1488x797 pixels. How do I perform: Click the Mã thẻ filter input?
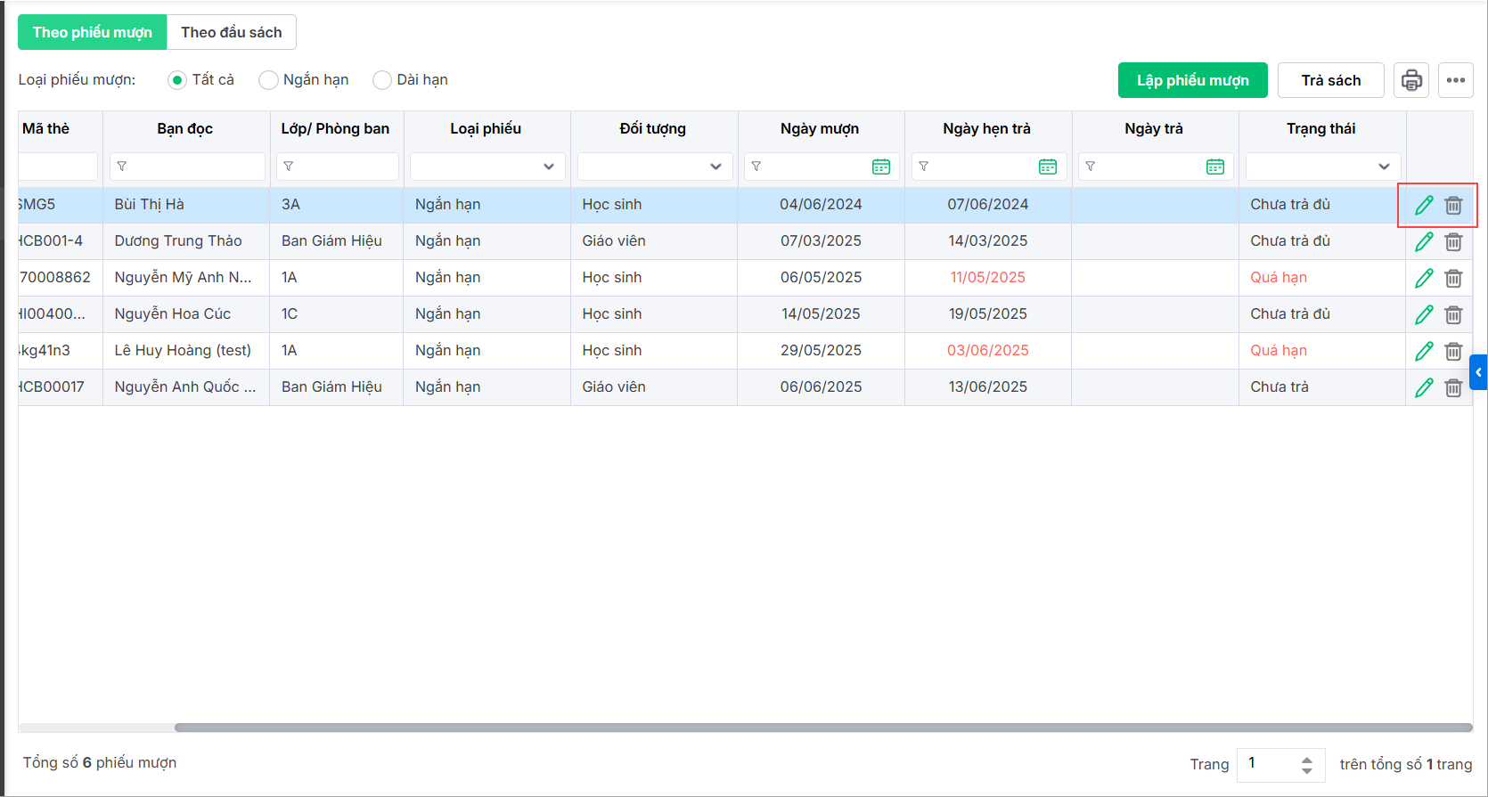58,167
